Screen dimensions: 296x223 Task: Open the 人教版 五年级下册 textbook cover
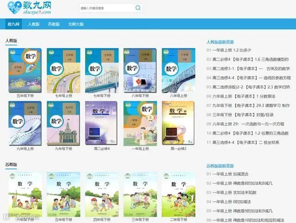[25, 70]
